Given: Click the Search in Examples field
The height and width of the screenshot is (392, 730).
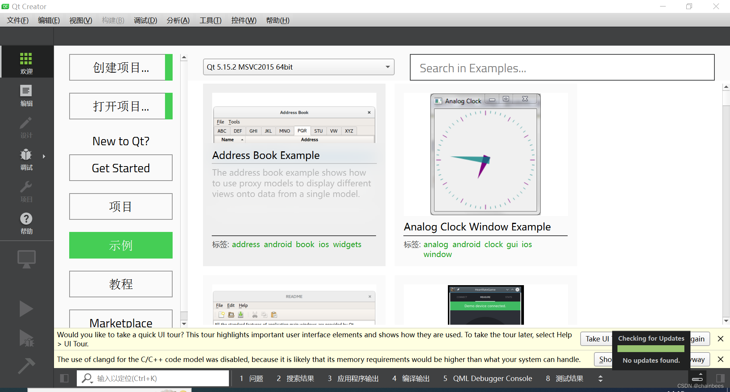Looking at the screenshot, I should coord(562,67).
